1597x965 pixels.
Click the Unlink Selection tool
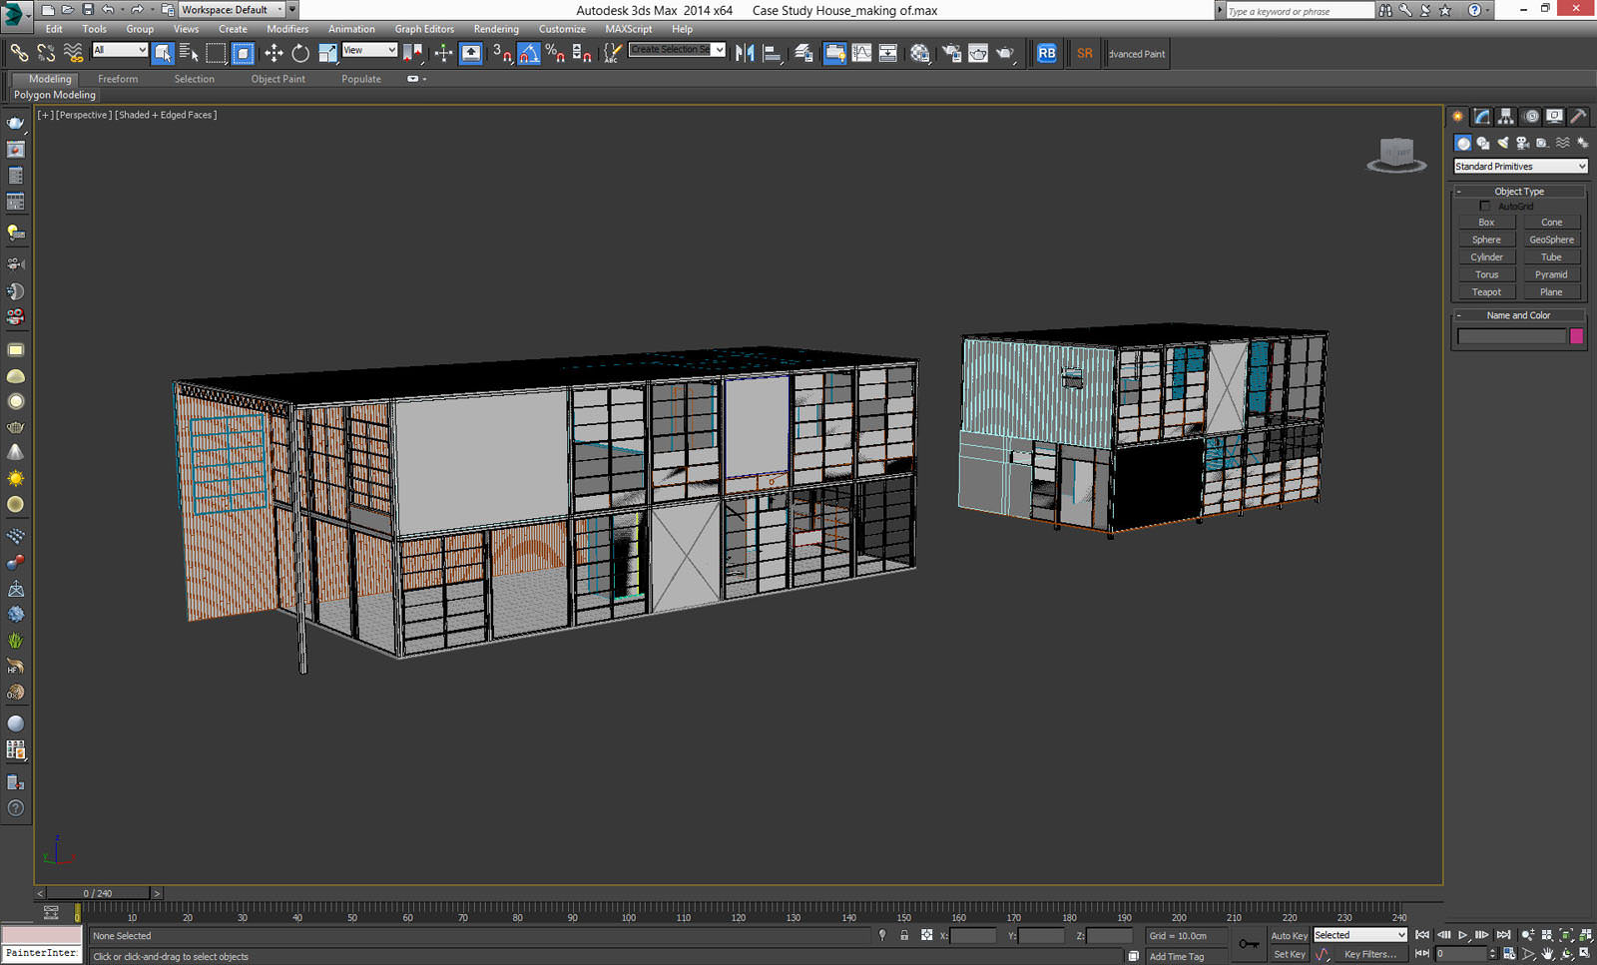coord(46,53)
